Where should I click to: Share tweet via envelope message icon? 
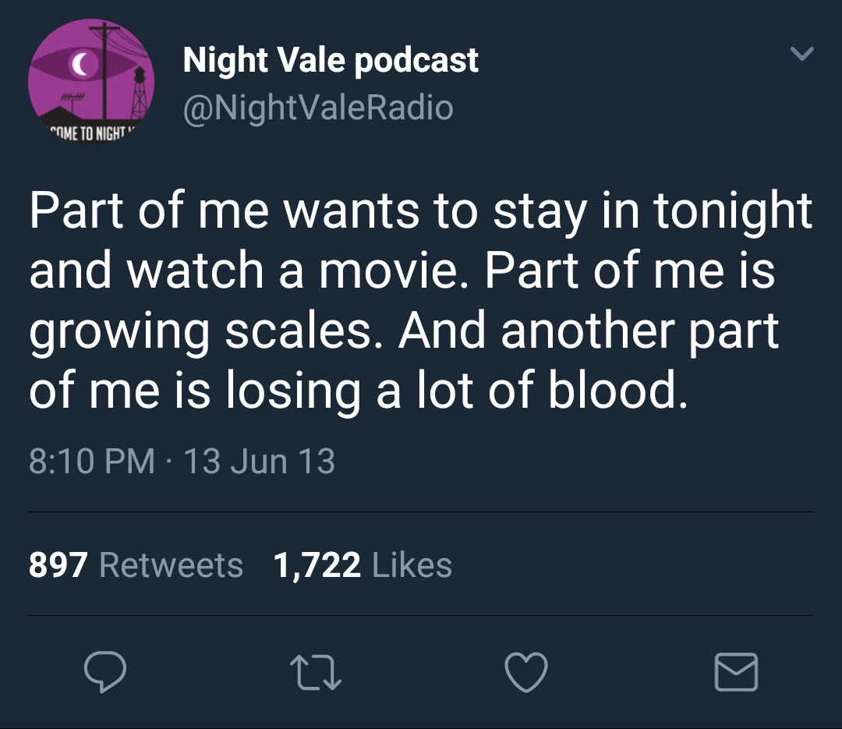[x=736, y=672]
